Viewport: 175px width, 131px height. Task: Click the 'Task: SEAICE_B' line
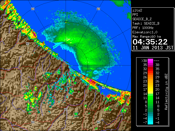146,23
